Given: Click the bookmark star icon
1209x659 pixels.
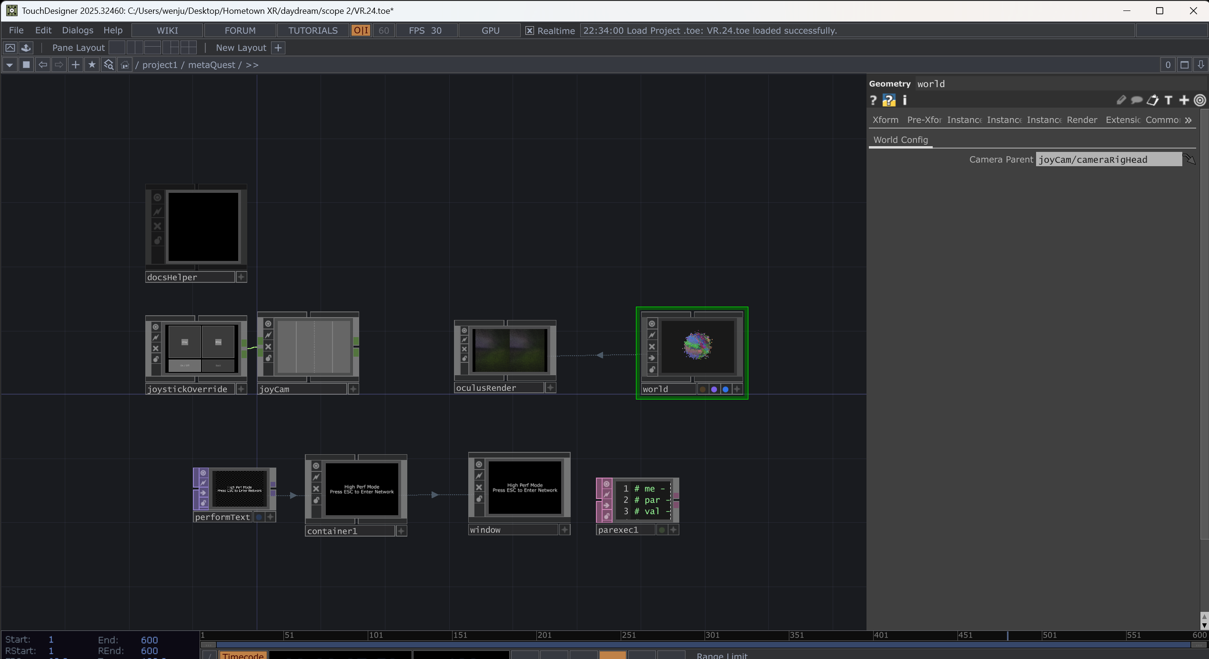Looking at the screenshot, I should click(x=92, y=65).
